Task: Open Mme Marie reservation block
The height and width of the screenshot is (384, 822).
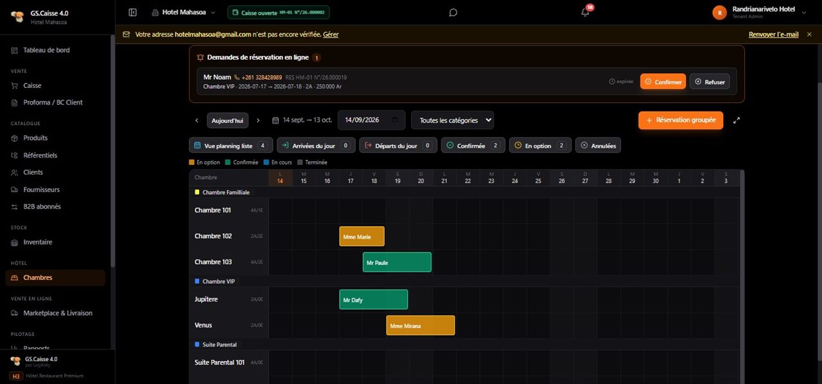Action: click(362, 236)
